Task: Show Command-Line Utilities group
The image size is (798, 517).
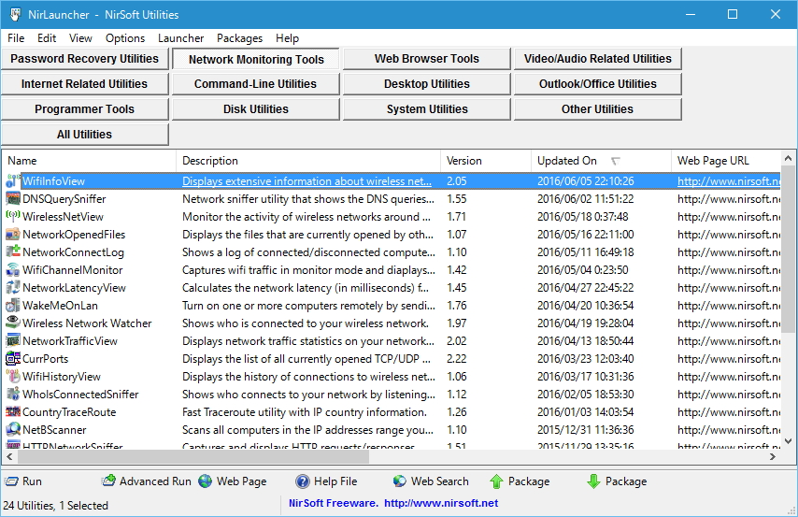Action: click(x=256, y=84)
